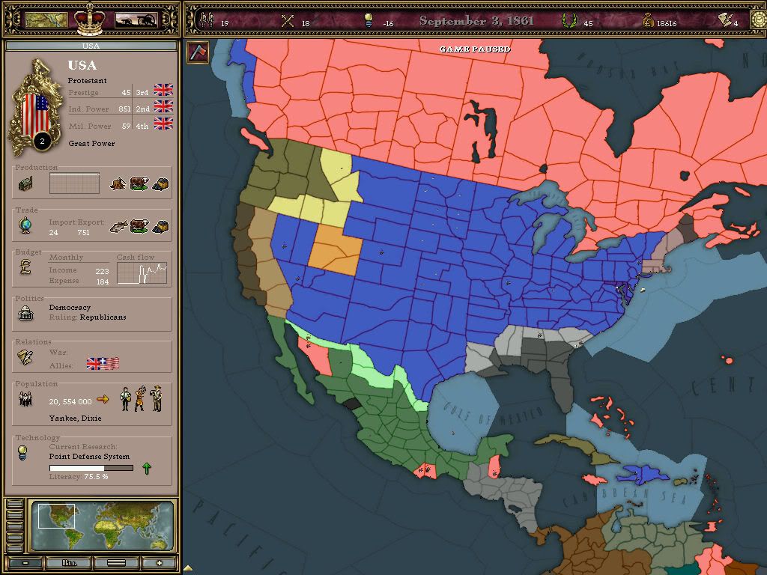Viewport: 767px width, 575px height.
Task: Click the crossed swords icon showing 18
Action: (x=288, y=20)
